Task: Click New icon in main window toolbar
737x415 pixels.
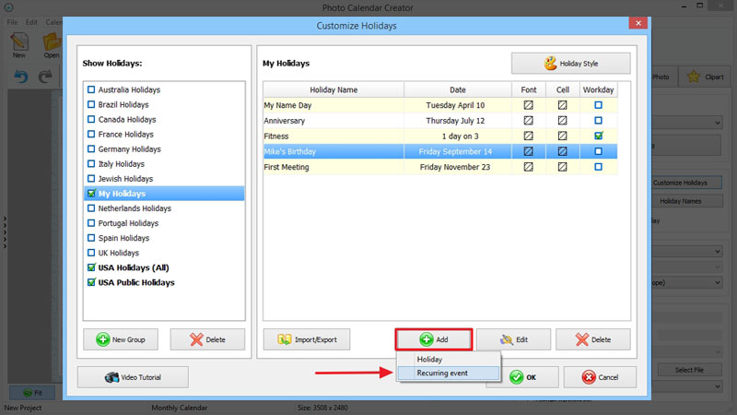Action: click(x=18, y=45)
